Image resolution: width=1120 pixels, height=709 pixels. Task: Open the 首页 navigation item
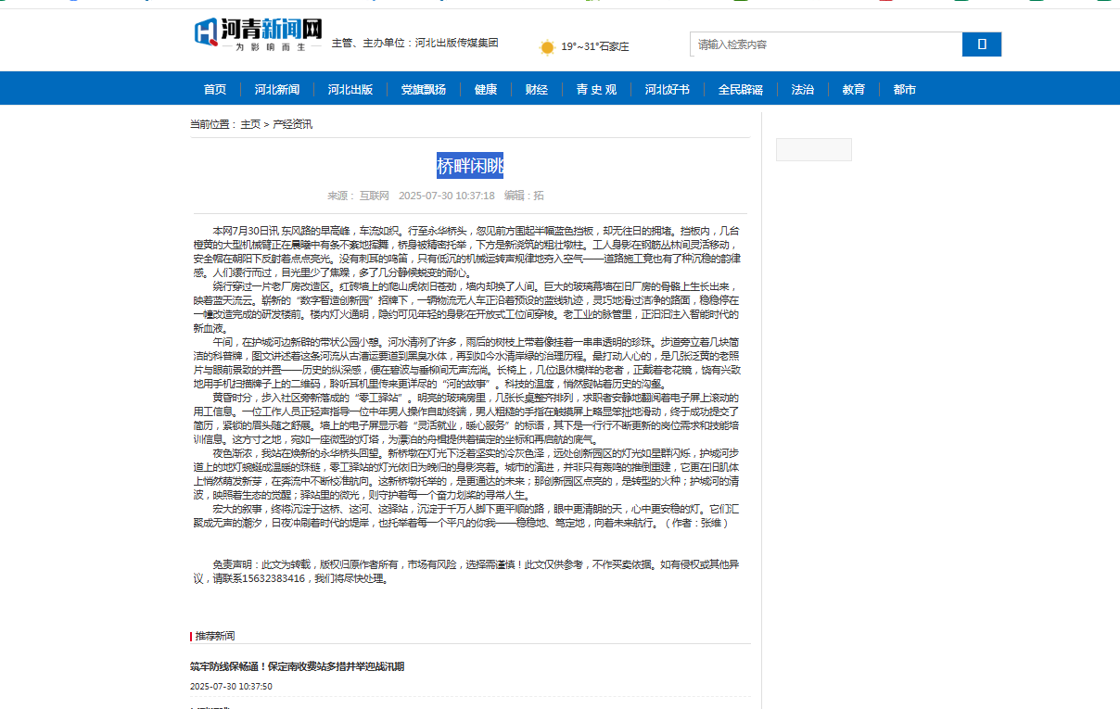point(215,90)
